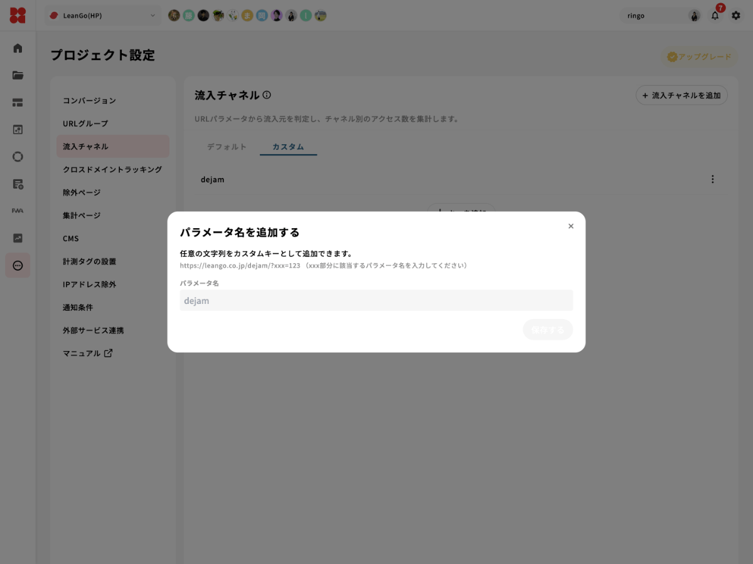Open the layout blocks icon in sidebar
This screenshot has height=564, width=753.
(x=18, y=103)
